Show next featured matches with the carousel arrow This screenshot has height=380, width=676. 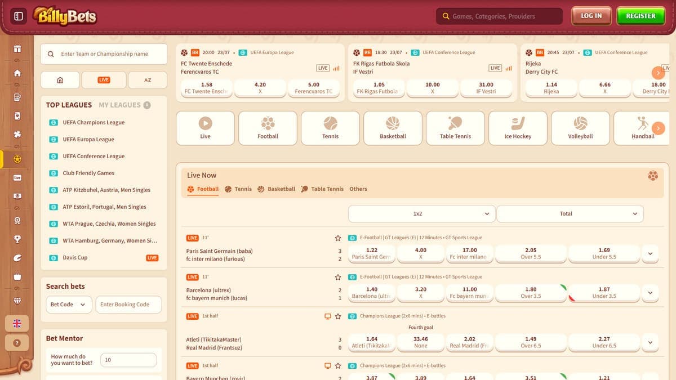click(658, 73)
